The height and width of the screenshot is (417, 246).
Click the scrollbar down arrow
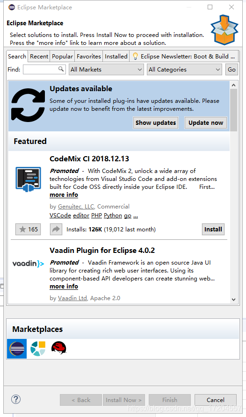click(x=233, y=300)
